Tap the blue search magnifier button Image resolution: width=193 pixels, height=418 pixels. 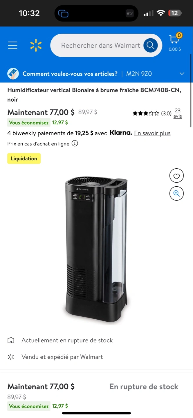click(x=150, y=45)
